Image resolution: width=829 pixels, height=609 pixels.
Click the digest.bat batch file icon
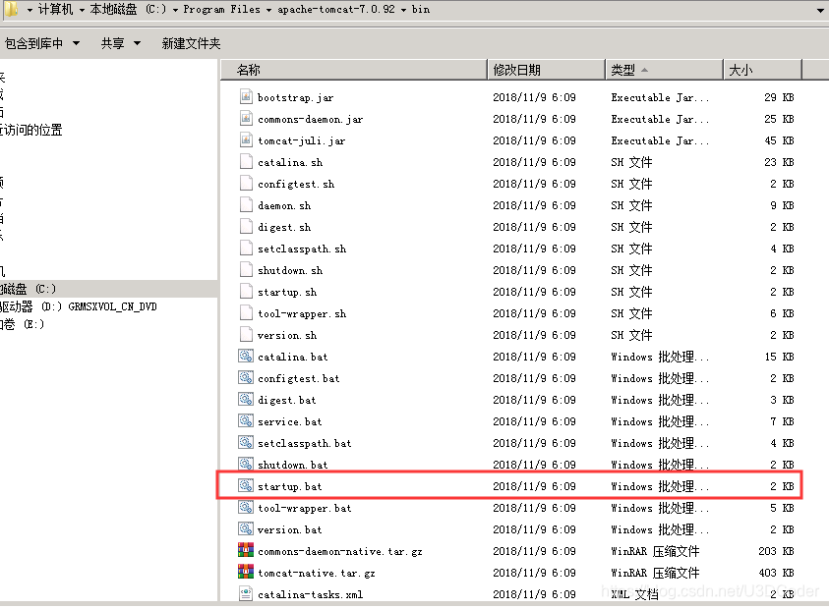[246, 400]
